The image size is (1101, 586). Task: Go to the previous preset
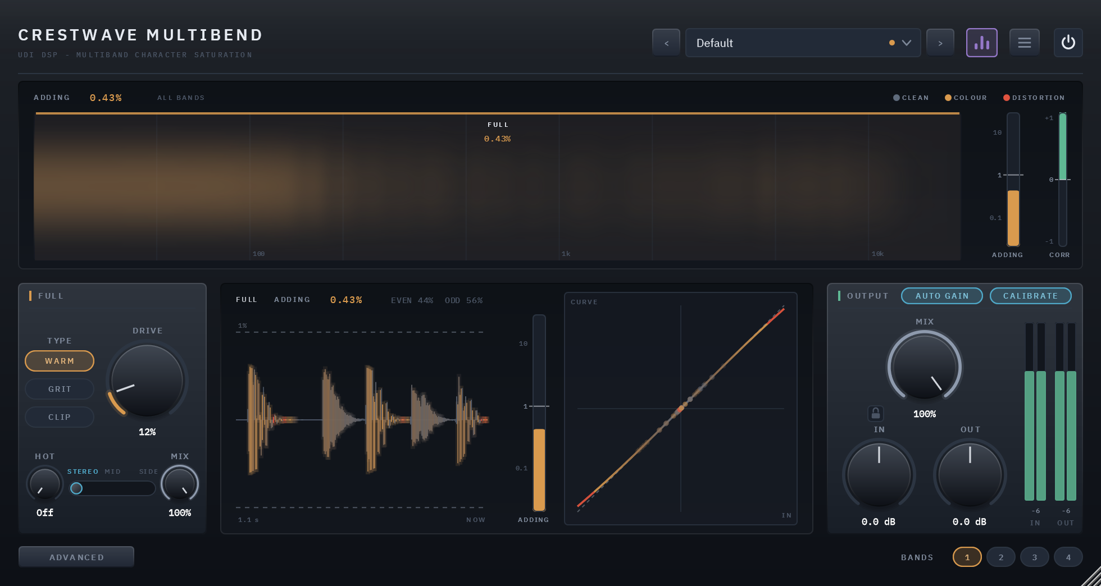point(666,43)
